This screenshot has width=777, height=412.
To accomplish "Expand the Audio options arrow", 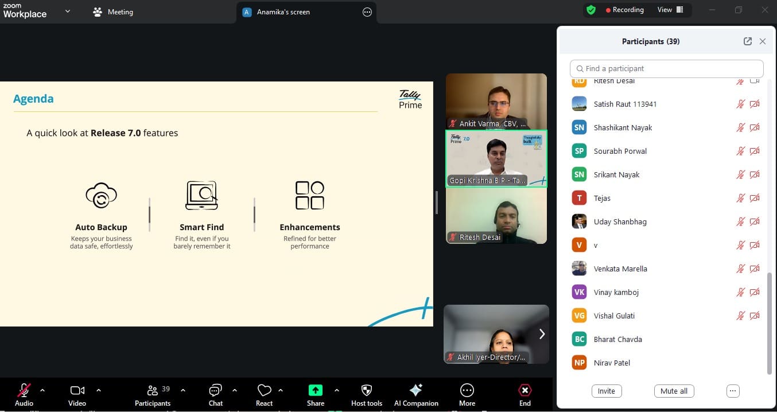I will (x=42, y=390).
